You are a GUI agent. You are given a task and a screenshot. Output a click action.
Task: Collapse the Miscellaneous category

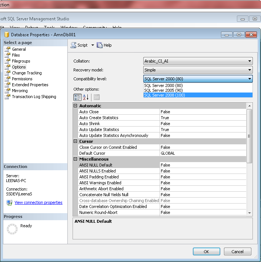coord(76,159)
